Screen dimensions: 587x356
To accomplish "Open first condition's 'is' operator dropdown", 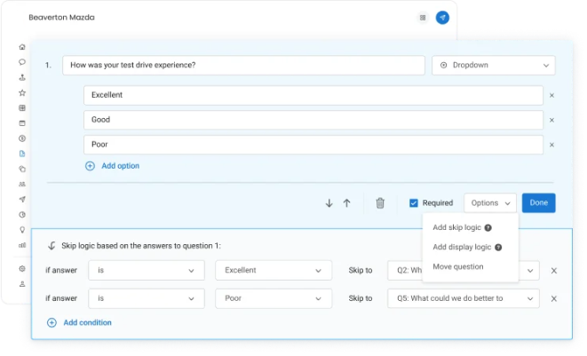I will [147, 271].
